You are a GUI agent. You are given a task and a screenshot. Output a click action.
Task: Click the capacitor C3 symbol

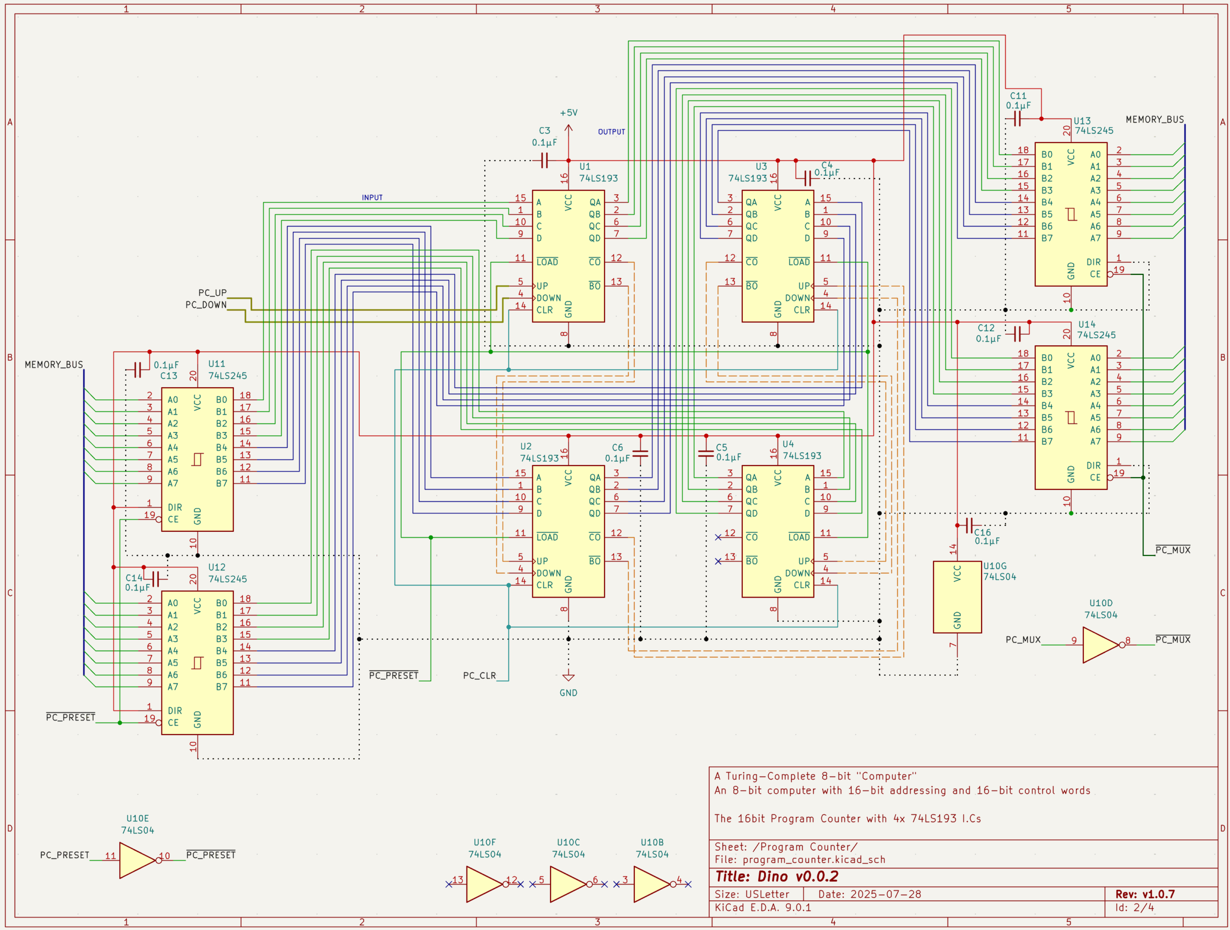[x=545, y=160]
